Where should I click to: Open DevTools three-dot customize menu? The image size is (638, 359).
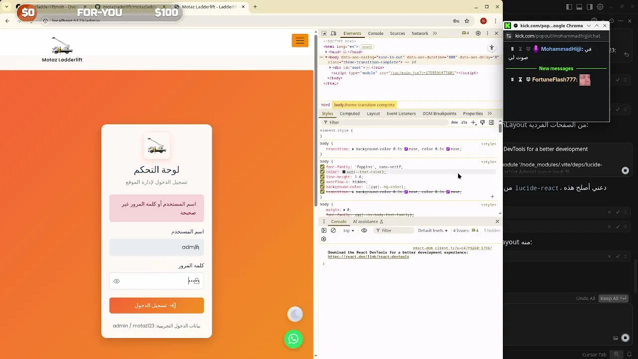click(x=487, y=33)
